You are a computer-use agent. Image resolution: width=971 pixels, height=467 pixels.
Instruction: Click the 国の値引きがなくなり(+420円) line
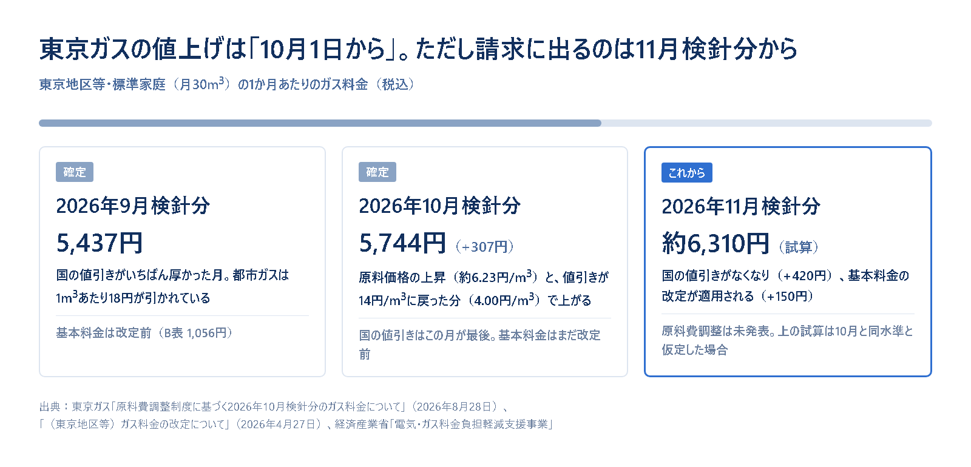(x=785, y=275)
